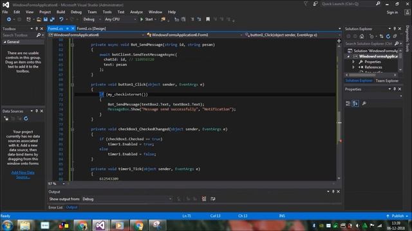Click the editor vertical scrollbar thumb
This screenshot has height=231, width=412.
point(339,127)
